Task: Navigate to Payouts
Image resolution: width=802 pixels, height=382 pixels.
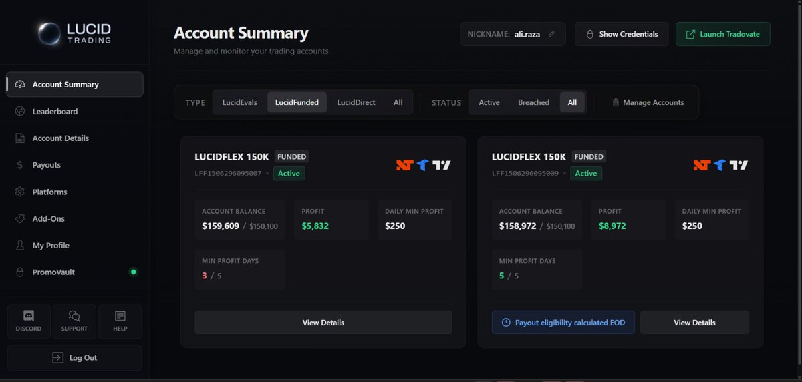Action: [x=75, y=165]
